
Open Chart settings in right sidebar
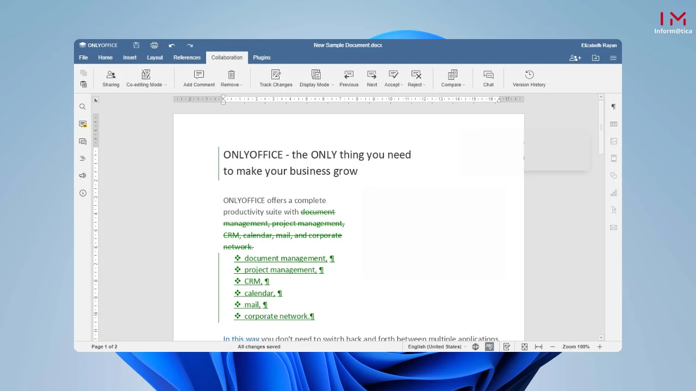tap(613, 193)
